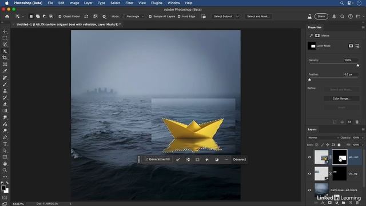Open the Image menu
366x206 pixels.
[74, 3]
